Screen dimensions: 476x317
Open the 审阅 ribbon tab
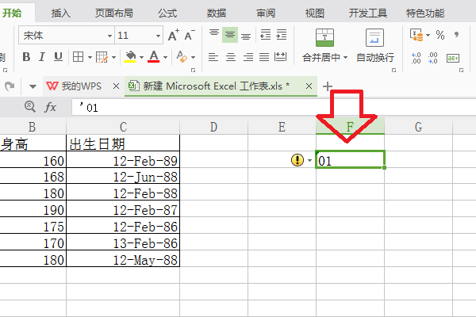[x=266, y=13]
